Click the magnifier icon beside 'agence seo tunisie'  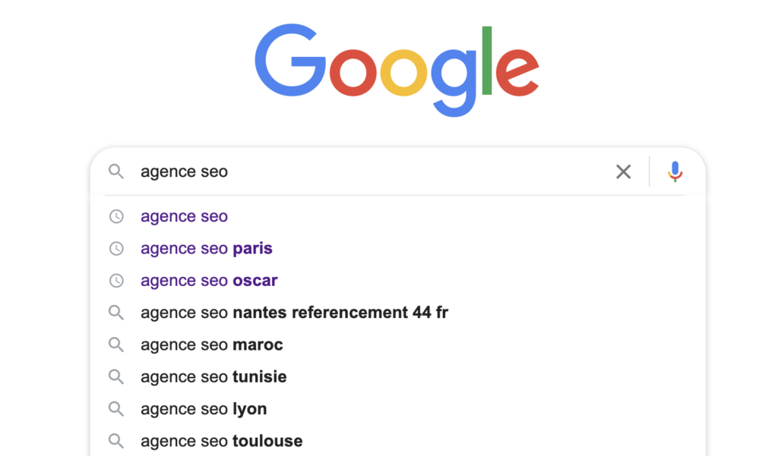click(115, 376)
